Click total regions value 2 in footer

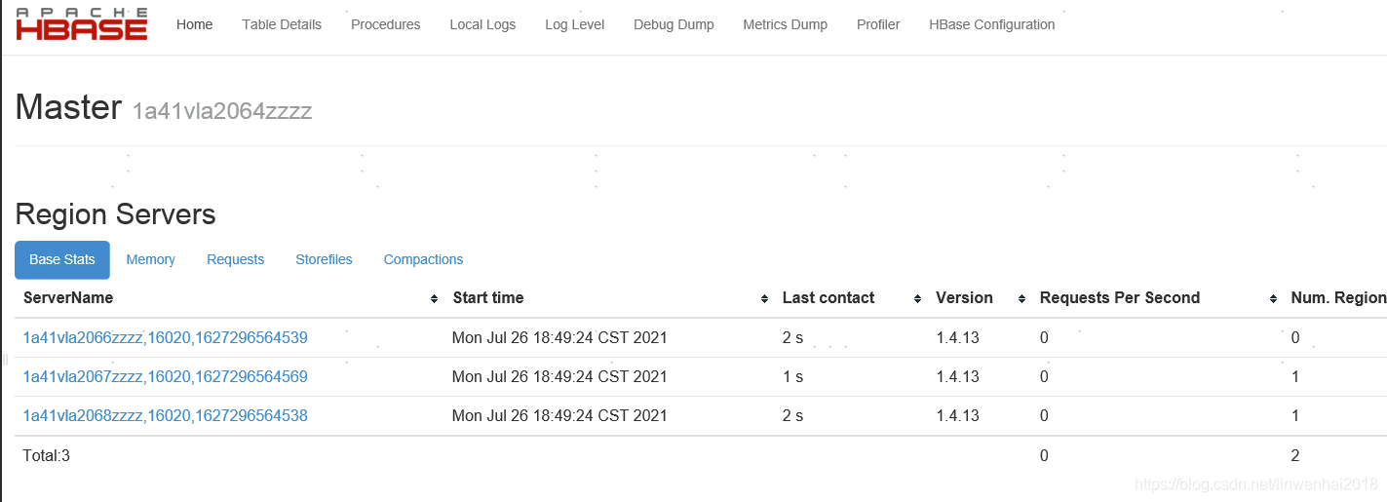point(1295,455)
